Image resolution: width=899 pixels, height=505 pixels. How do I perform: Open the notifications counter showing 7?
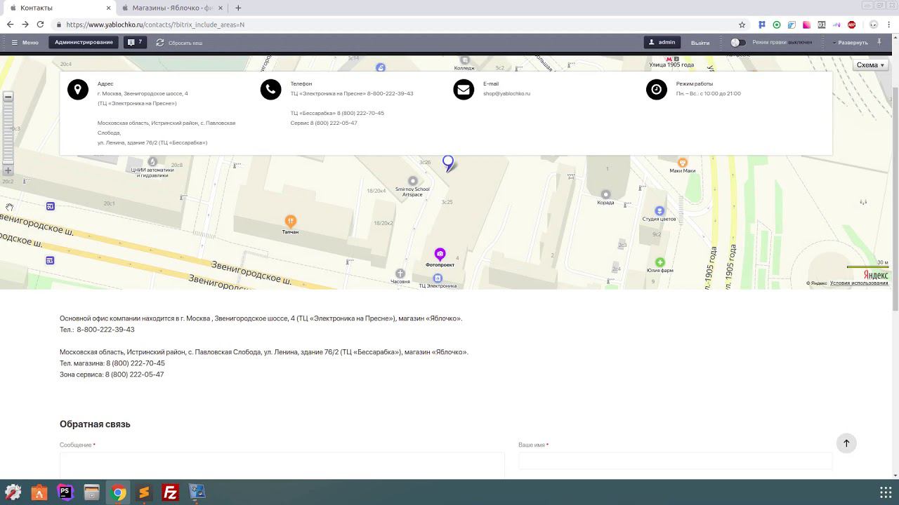(135, 43)
